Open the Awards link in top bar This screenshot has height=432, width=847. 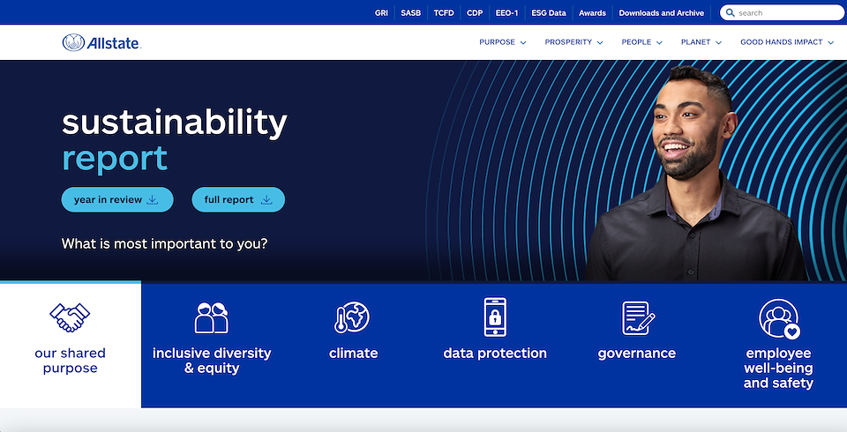point(592,13)
